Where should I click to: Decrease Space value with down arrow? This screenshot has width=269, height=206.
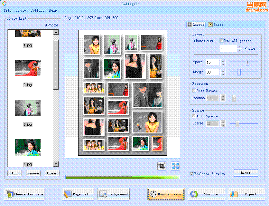click(x=223, y=64)
